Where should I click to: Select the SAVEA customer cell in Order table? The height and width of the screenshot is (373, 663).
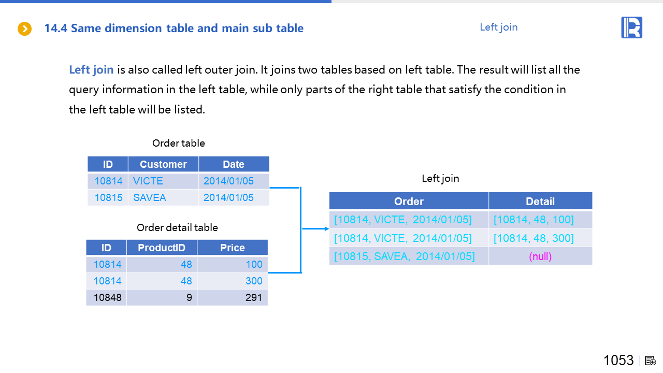coord(150,197)
